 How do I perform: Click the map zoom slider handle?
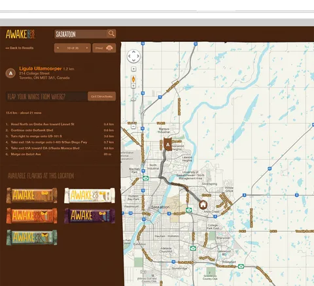[x=133, y=99]
